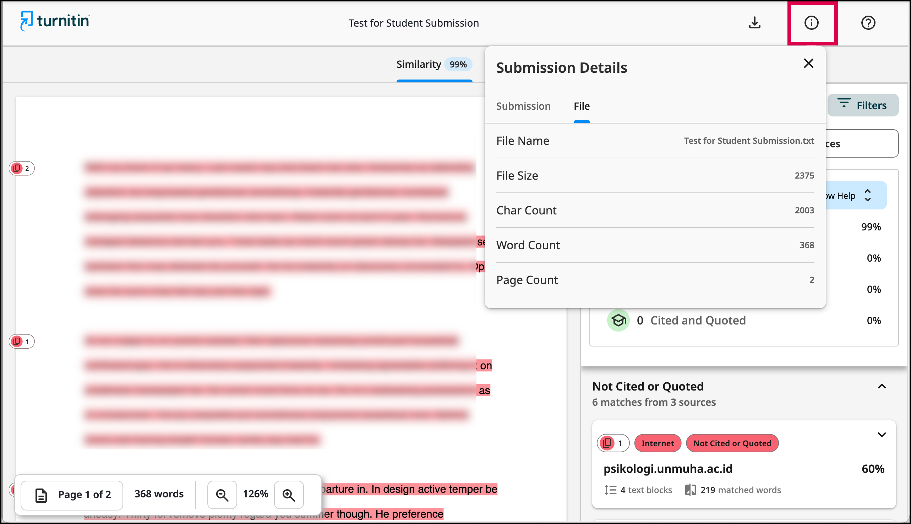Click the Internet source tag

click(x=657, y=443)
